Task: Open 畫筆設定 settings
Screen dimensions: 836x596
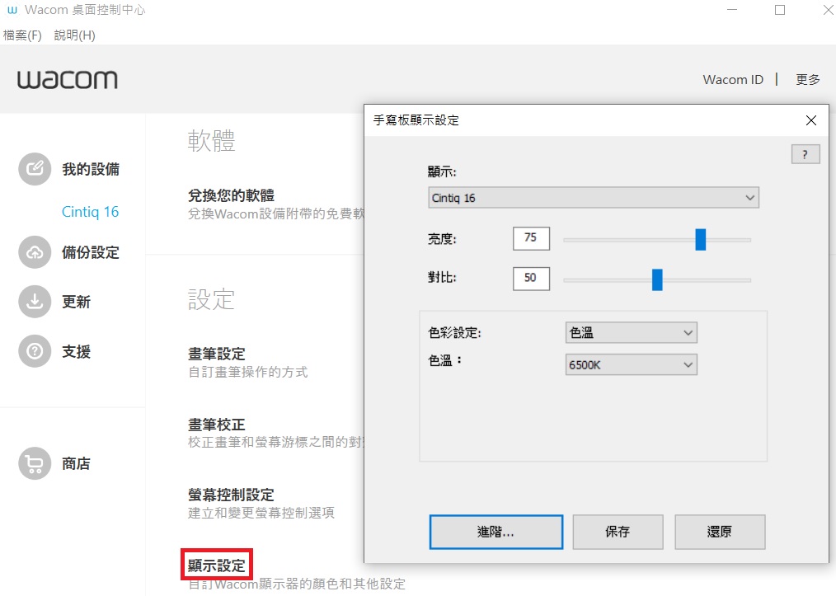Action: 217,354
